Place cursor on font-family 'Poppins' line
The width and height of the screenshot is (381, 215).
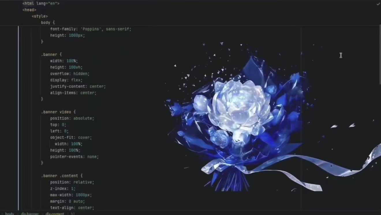pyautogui.click(x=91, y=29)
